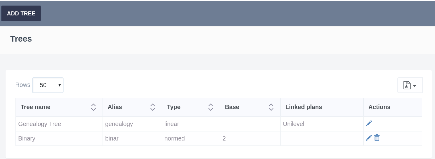Sort table by Alias
435x159 pixels.
click(x=152, y=107)
